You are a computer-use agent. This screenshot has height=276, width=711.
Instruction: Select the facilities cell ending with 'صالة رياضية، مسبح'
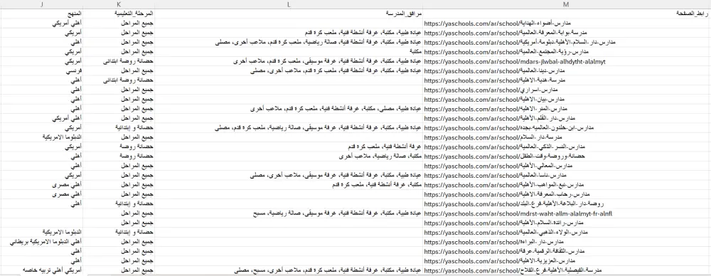point(289,213)
